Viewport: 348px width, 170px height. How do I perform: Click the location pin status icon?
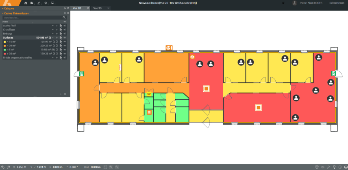(x=317, y=167)
